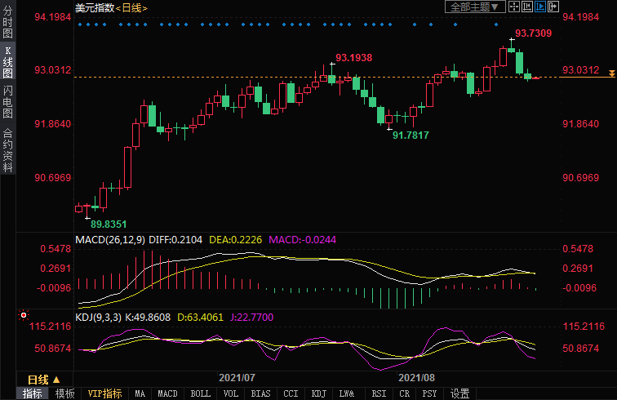Toggle the MACD indicator button
The image size is (617, 400).
point(168,393)
